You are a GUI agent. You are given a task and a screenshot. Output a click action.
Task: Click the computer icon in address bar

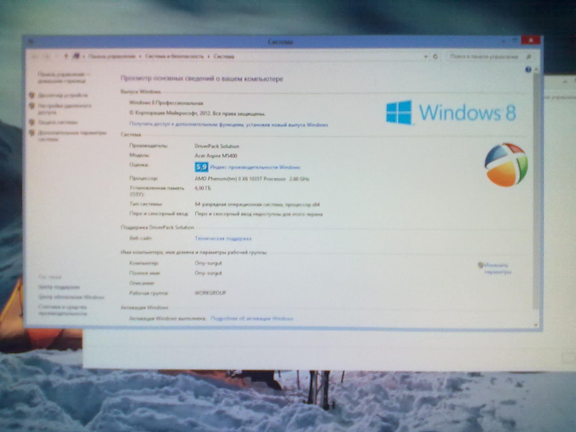coord(76,57)
